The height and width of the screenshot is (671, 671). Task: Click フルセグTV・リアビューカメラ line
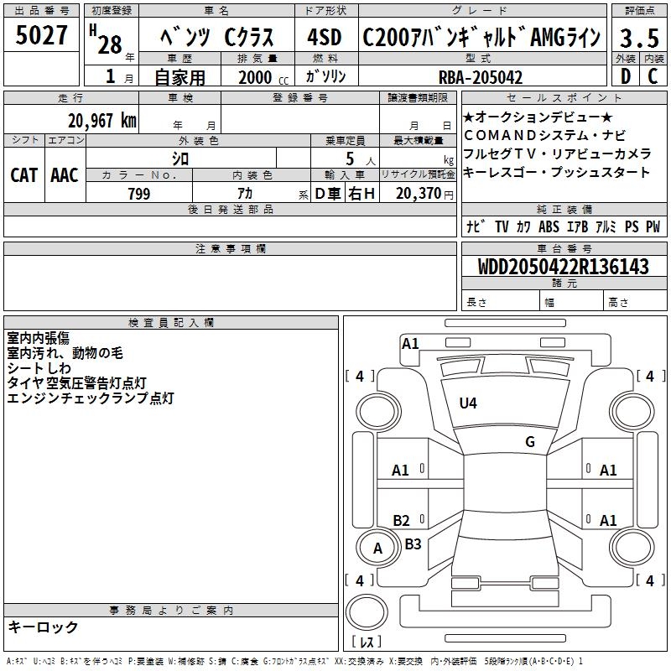[x=557, y=153]
